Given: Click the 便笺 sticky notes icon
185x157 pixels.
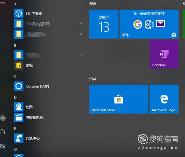Looking at the screenshot, I should (x=19, y=65).
